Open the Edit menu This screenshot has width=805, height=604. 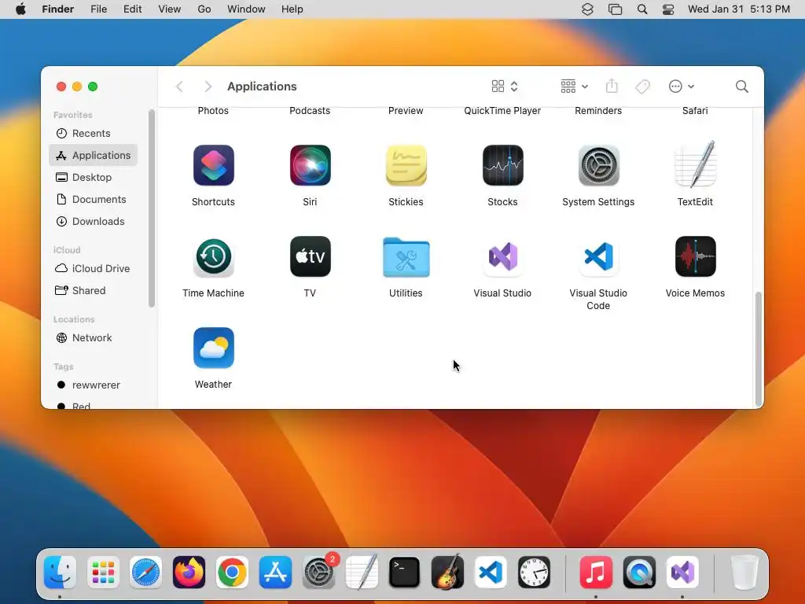pyautogui.click(x=132, y=9)
